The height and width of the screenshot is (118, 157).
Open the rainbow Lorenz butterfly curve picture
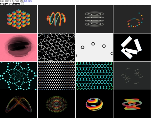click(x=19, y=104)
